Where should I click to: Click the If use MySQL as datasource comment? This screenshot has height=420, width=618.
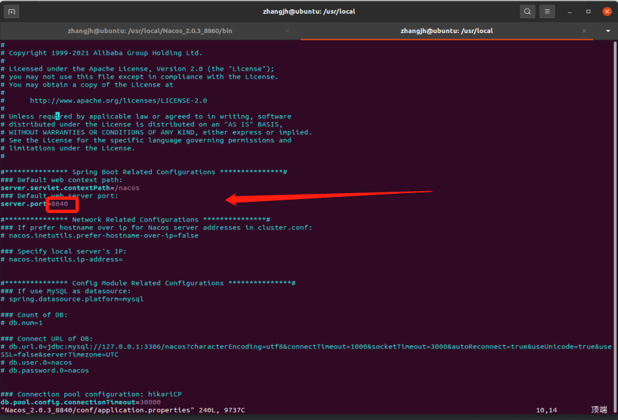click(x=66, y=291)
